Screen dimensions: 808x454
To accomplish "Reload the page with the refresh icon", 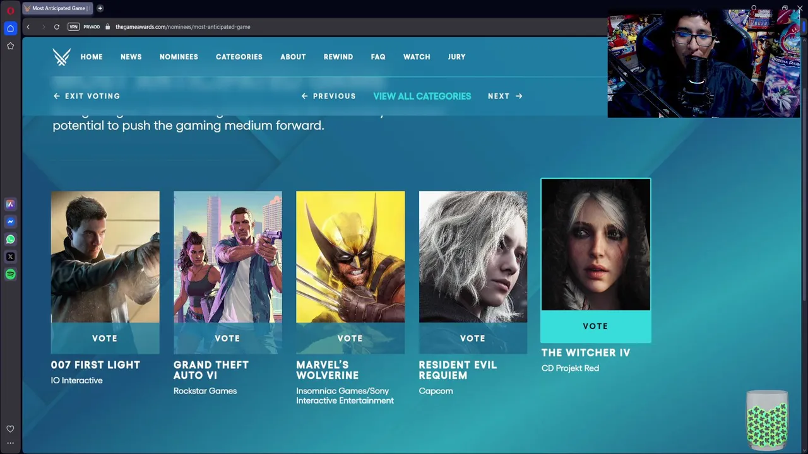I will coord(57,26).
